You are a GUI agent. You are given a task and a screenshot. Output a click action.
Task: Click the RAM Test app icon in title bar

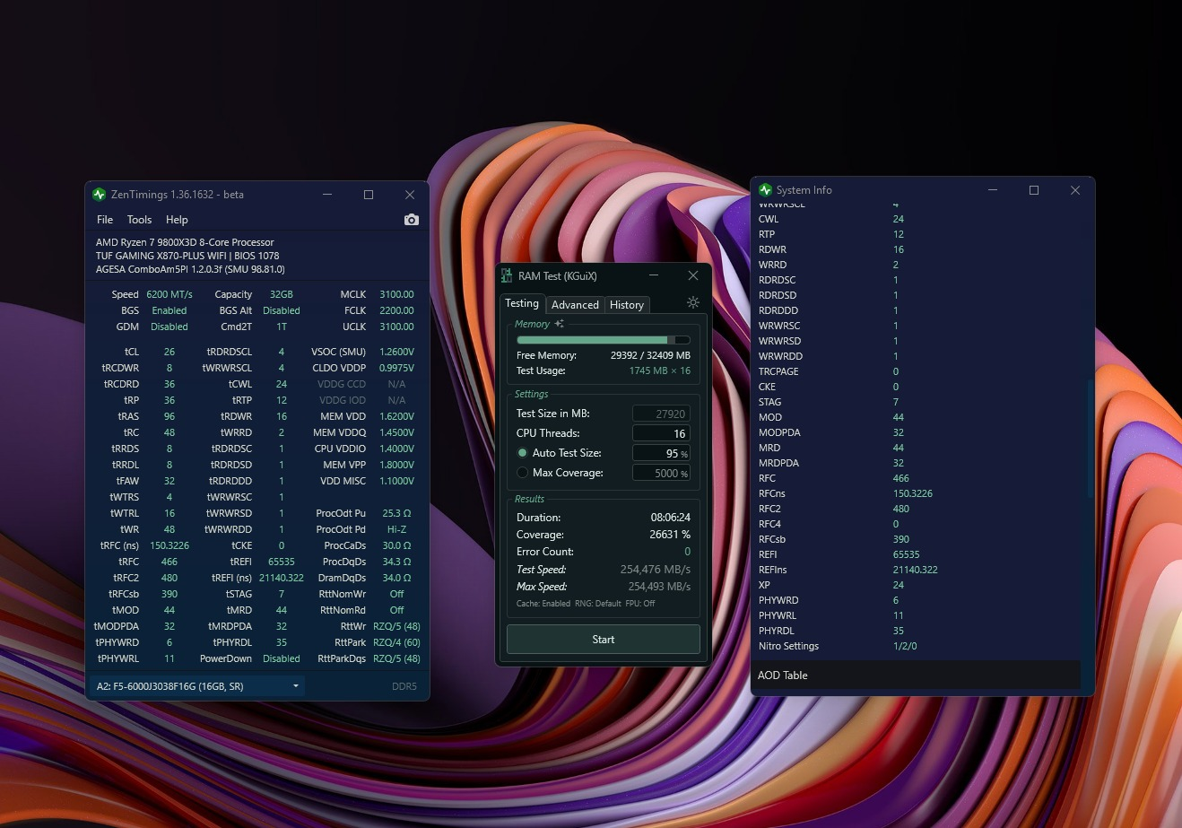[507, 276]
